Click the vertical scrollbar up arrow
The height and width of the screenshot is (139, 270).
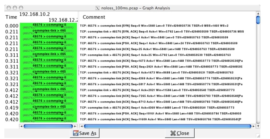tap(258, 13)
